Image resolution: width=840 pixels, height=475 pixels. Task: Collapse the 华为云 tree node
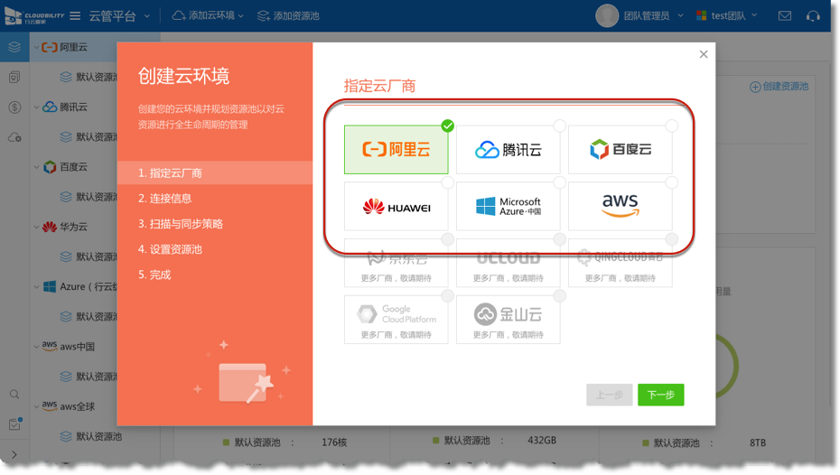[36, 227]
